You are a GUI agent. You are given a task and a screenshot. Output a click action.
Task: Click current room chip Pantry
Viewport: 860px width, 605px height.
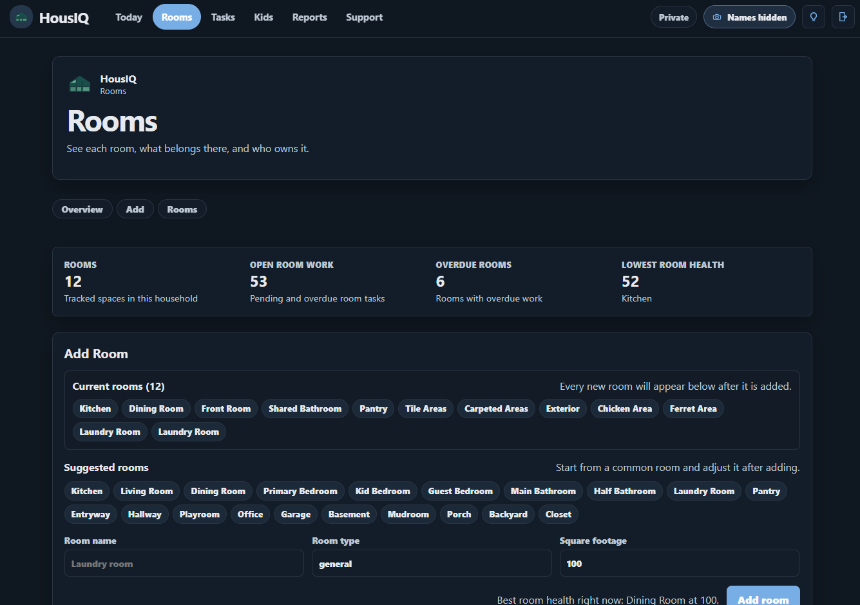pos(374,408)
